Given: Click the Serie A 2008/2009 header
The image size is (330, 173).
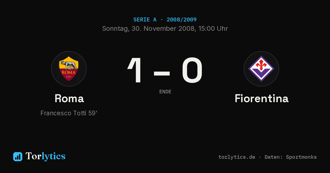Looking at the screenshot, I should coord(165,19).
